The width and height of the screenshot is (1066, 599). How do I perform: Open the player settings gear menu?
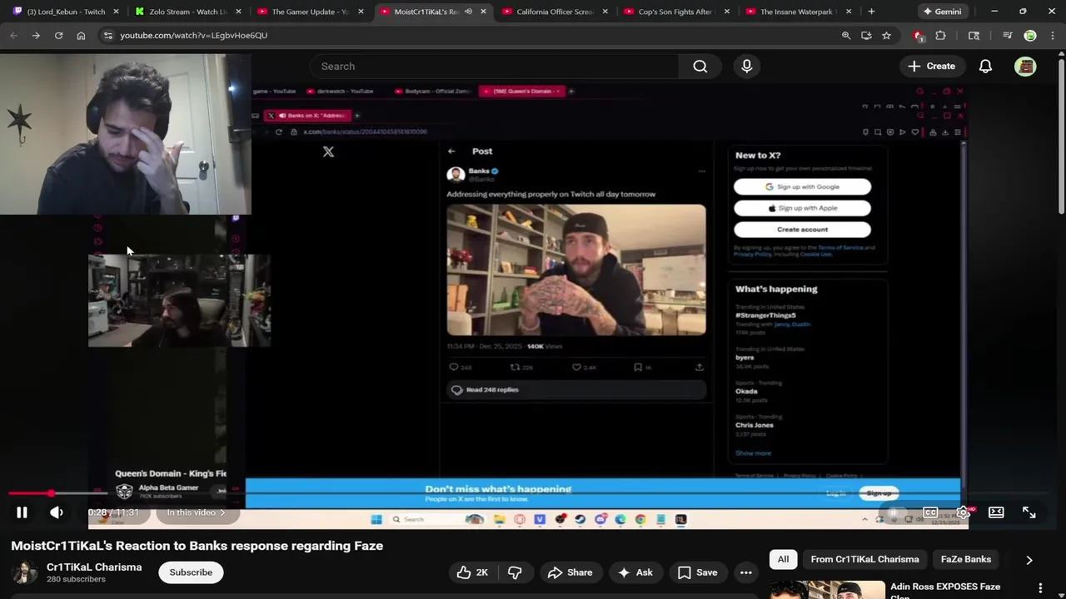pos(964,512)
